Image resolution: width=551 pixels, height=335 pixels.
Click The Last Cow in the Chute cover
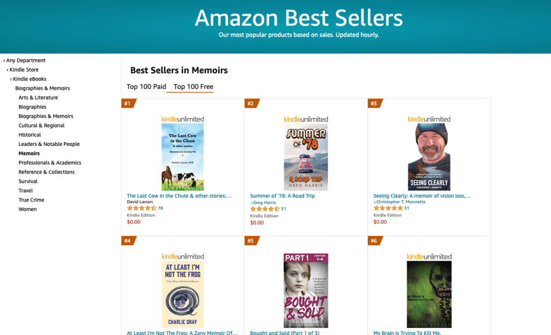183,157
